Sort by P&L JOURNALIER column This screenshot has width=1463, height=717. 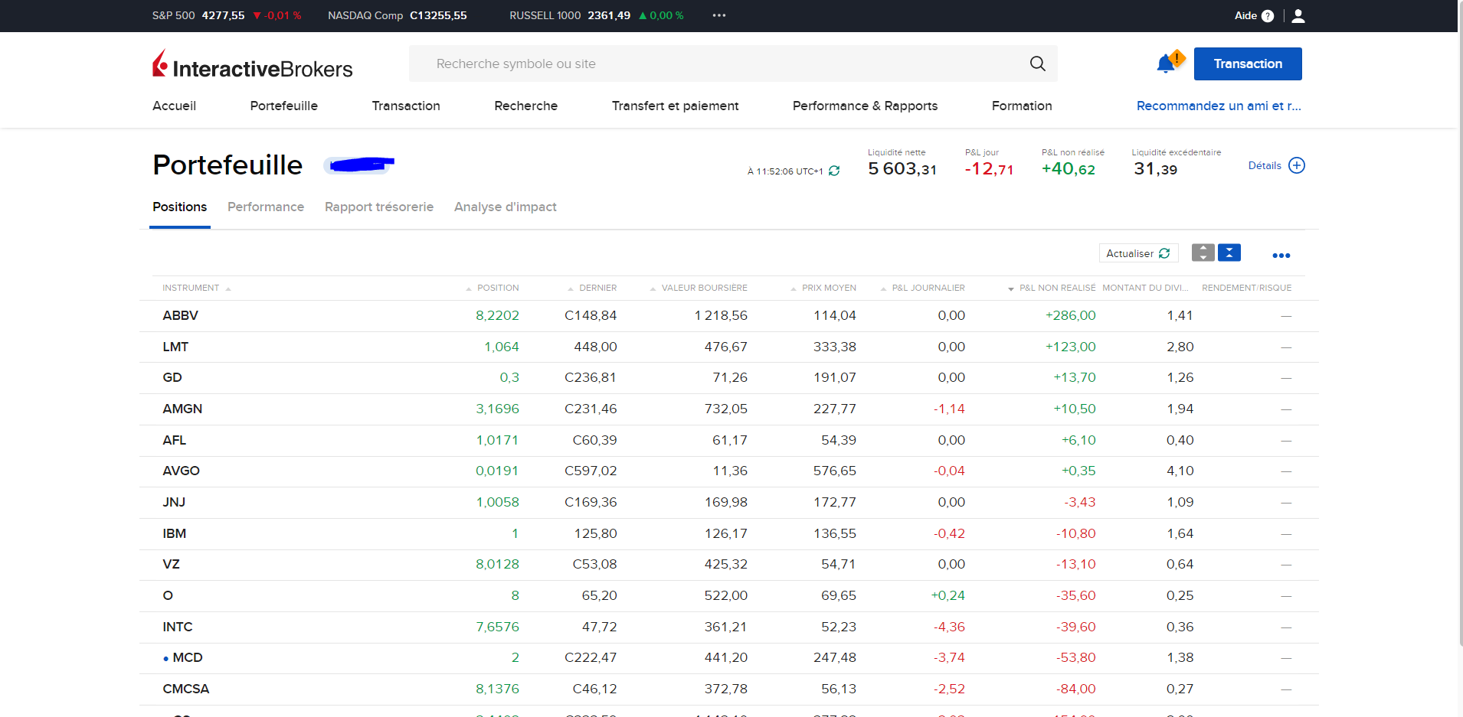923,288
